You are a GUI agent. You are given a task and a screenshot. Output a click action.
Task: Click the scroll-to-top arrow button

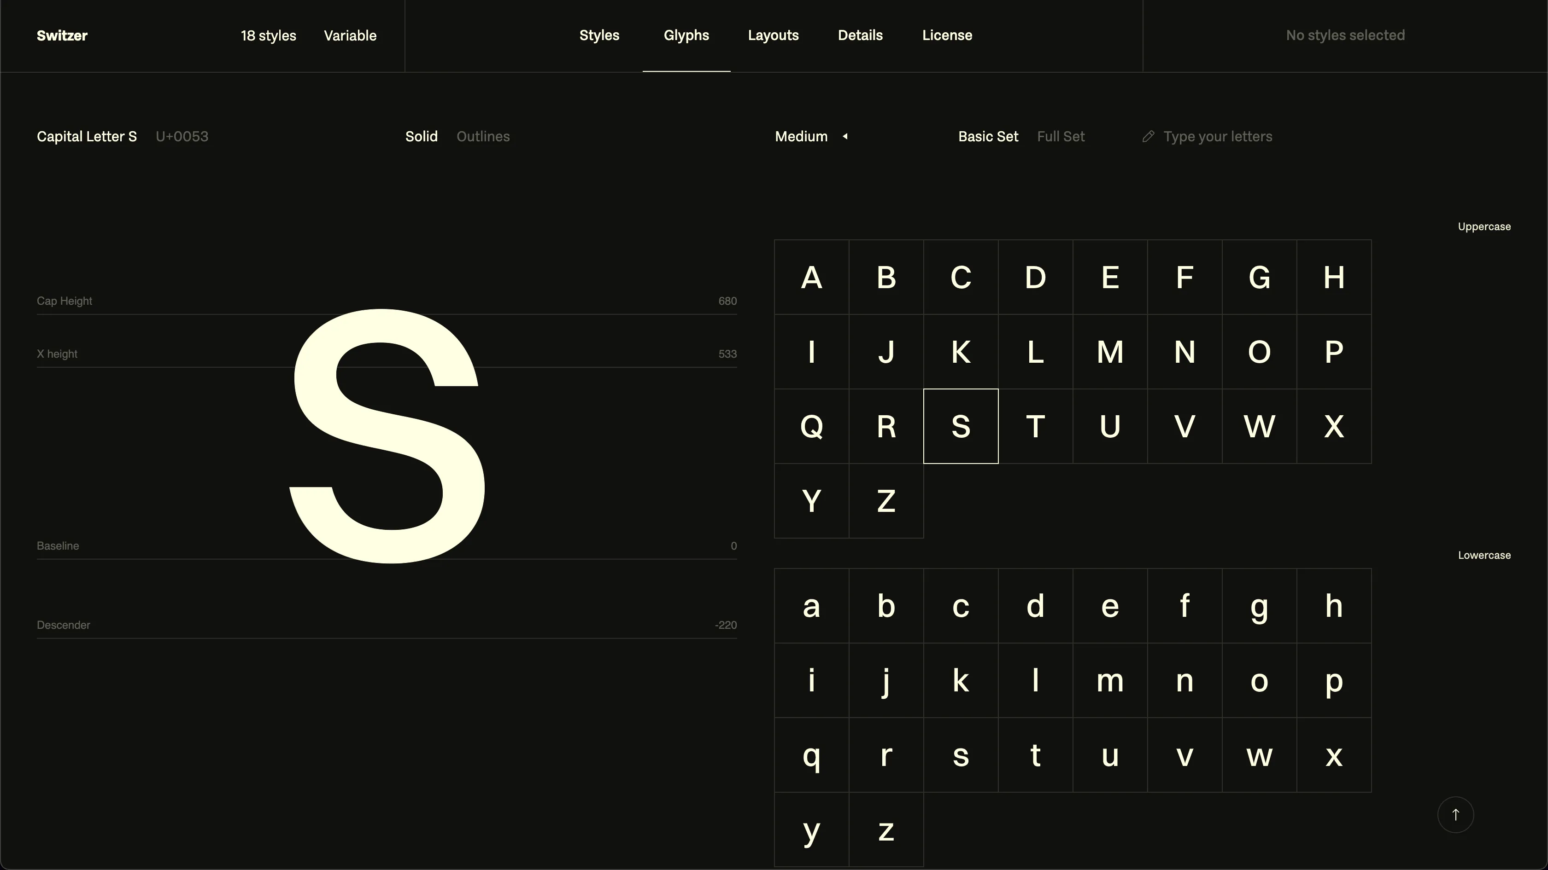coord(1455,815)
